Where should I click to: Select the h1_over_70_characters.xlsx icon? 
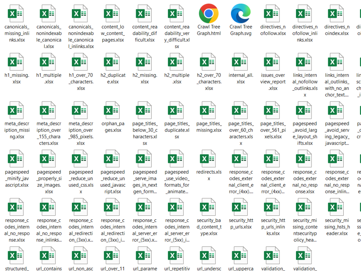click(80, 62)
